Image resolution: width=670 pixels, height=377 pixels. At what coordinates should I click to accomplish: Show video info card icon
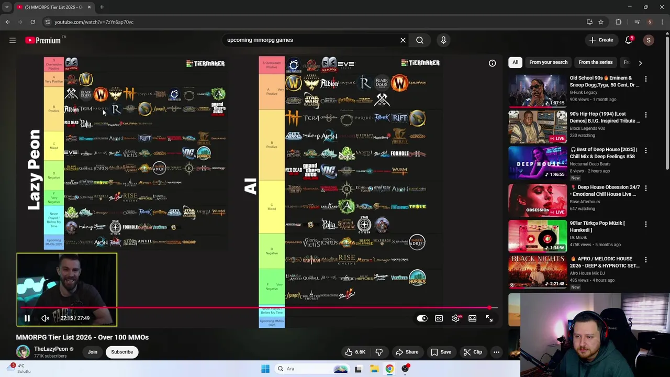(x=492, y=63)
